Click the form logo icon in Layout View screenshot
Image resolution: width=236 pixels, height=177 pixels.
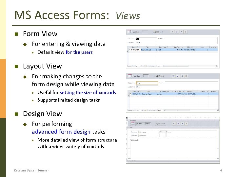pyautogui.click(x=130, y=76)
